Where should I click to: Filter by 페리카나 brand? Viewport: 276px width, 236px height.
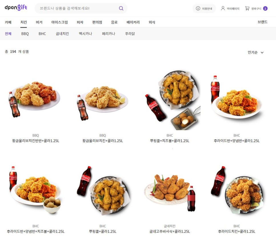pos(109,34)
